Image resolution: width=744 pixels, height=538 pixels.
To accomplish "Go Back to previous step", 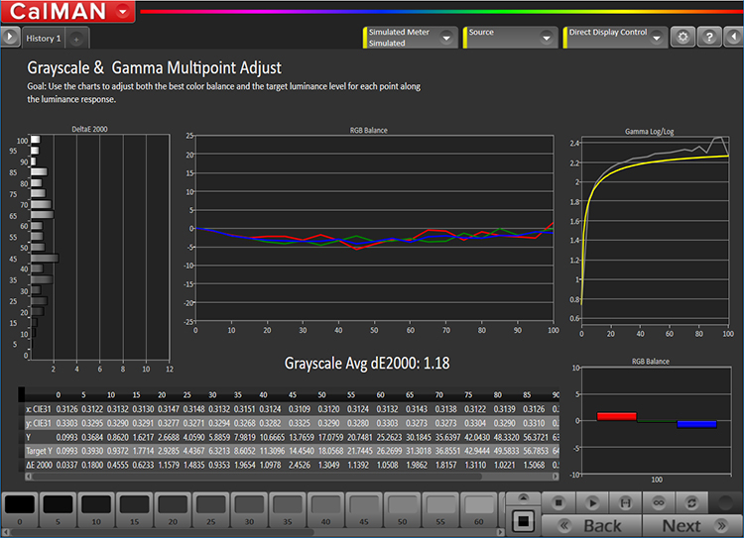I will 590,526.
